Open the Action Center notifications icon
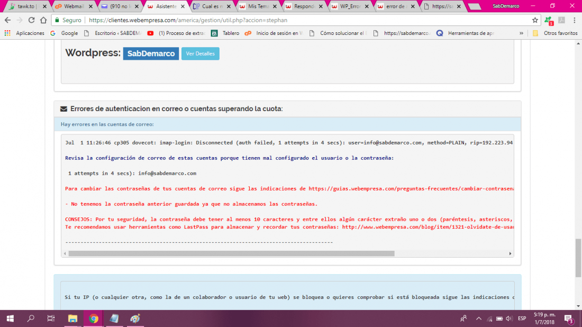 coord(569,319)
